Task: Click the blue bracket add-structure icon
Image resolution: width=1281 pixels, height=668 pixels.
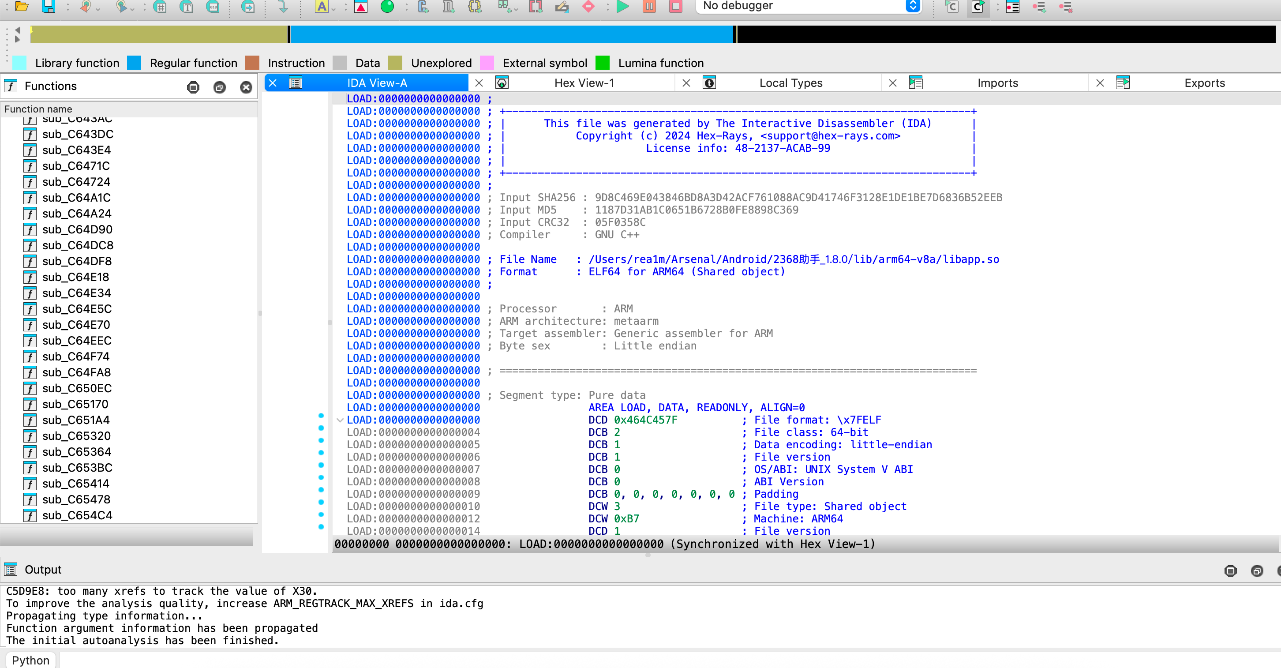Action: click(423, 7)
